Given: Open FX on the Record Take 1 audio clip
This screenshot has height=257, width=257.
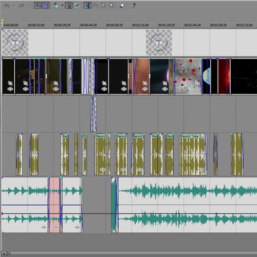Looking at the screenshot, I should (x=200, y=170).
